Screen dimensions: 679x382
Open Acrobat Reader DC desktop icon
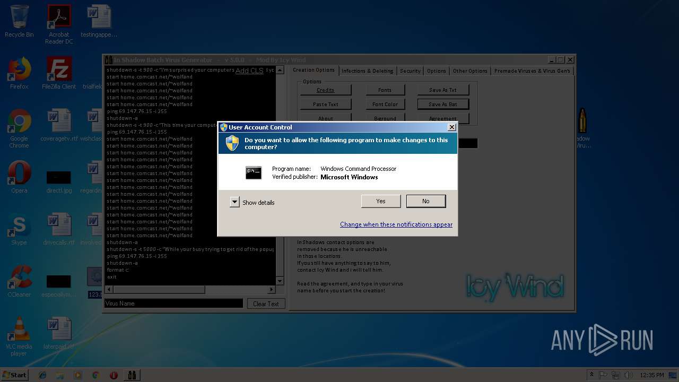click(59, 24)
